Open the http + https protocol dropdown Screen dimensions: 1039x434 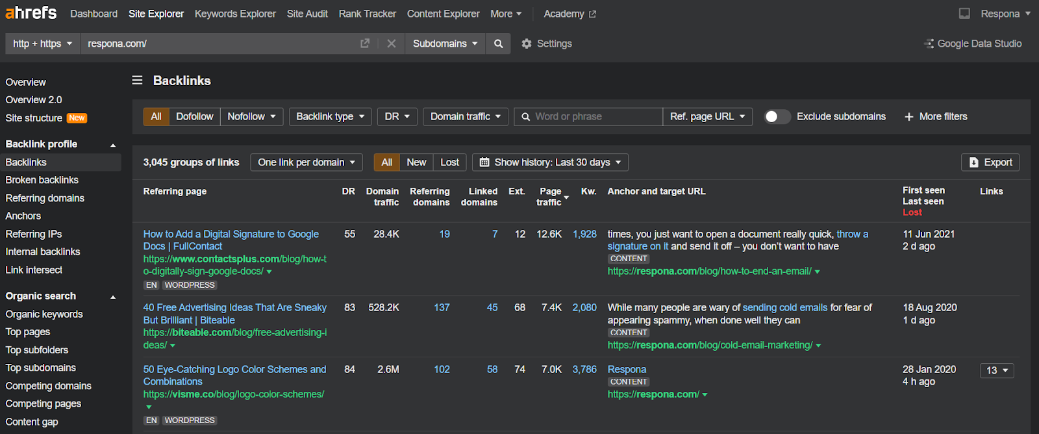43,44
